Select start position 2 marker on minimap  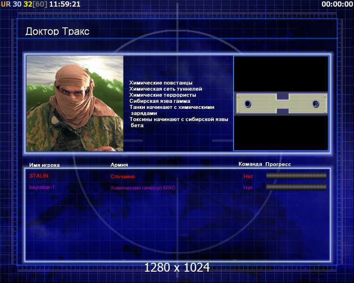[316, 104]
